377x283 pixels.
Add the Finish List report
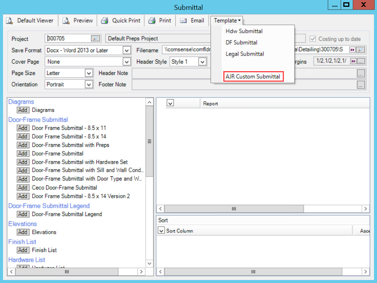click(x=23, y=250)
